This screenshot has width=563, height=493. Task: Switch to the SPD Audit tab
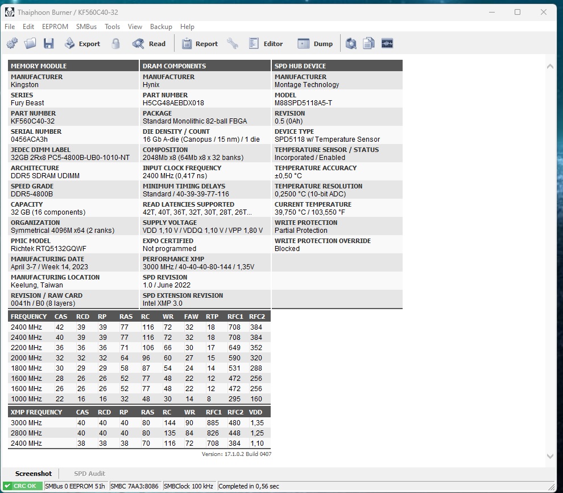(x=89, y=474)
